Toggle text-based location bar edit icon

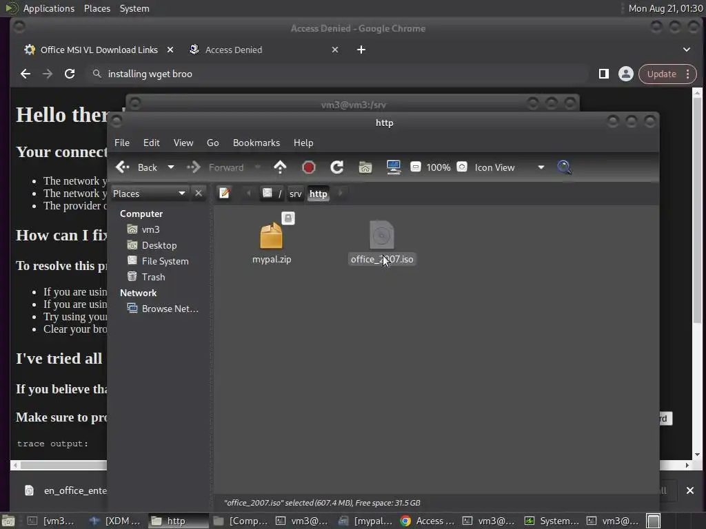point(225,194)
